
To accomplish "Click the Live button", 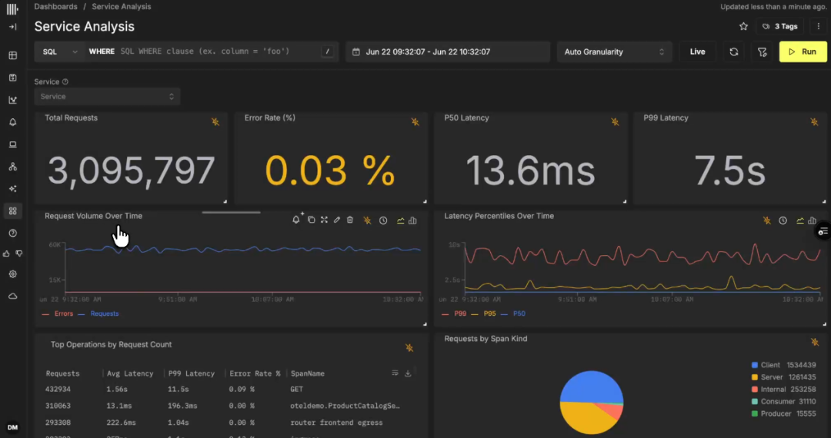I will point(697,51).
